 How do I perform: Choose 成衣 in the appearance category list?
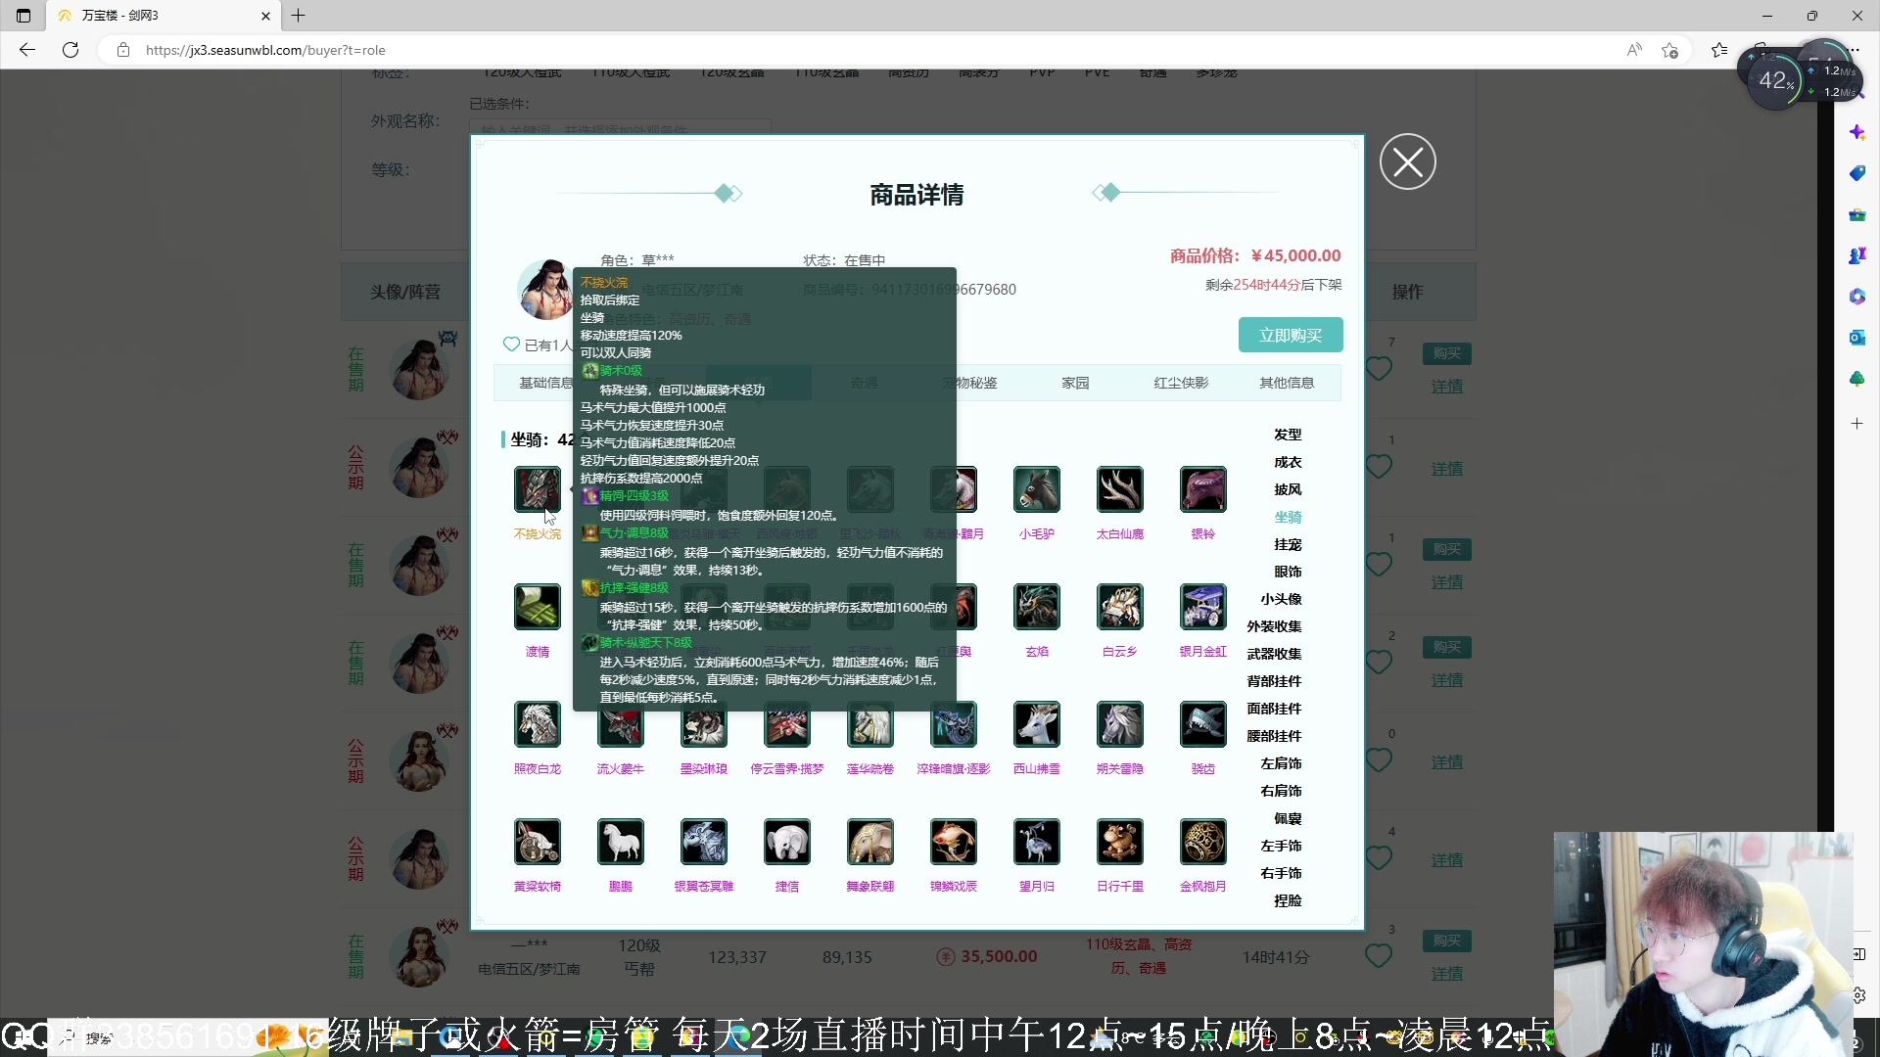click(1288, 462)
